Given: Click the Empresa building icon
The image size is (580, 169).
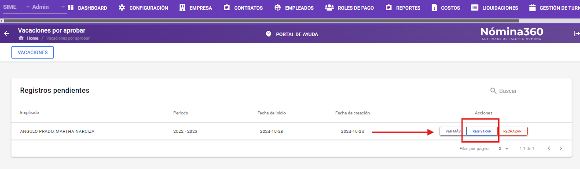Looking at the screenshot, I should tap(183, 7).
